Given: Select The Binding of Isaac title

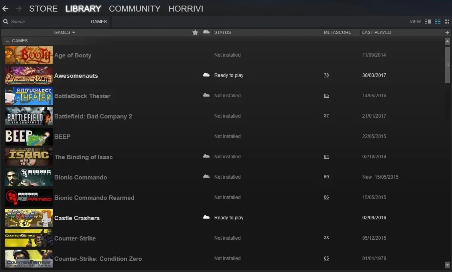Looking at the screenshot, I should 84,157.
